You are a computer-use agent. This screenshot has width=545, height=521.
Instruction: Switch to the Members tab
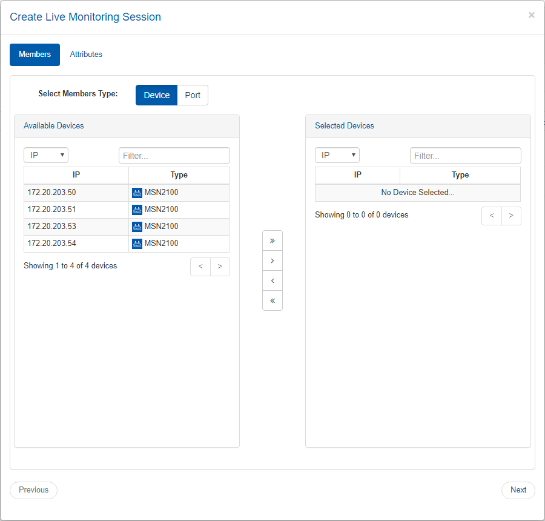[x=35, y=55]
